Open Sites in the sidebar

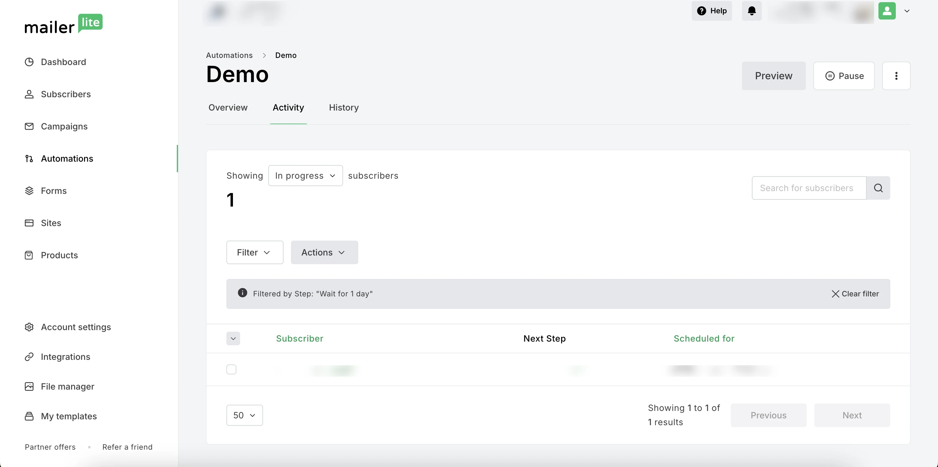(x=51, y=223)
